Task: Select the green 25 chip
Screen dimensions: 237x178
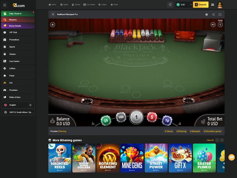Action: pyautogui.click(x=106, y=121)
